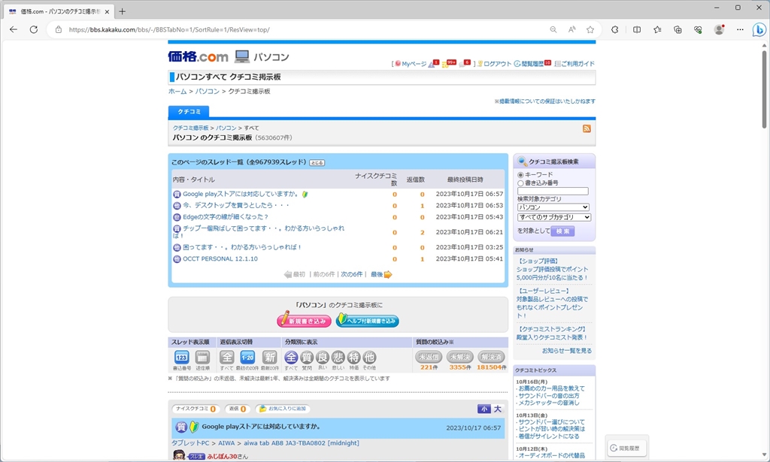Select the 書き込み番号 radio button

tap(520, 183)
